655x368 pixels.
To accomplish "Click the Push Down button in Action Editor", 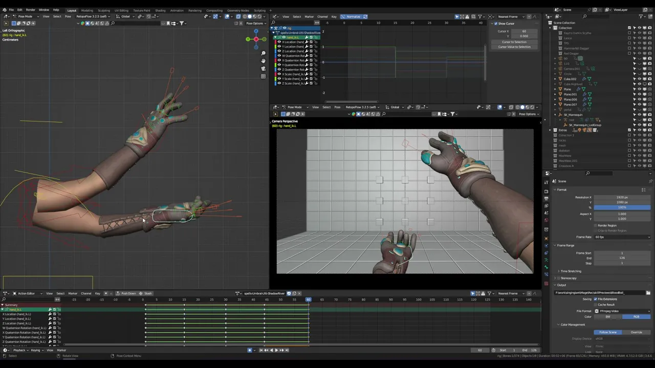I will [x=126, y=293].
